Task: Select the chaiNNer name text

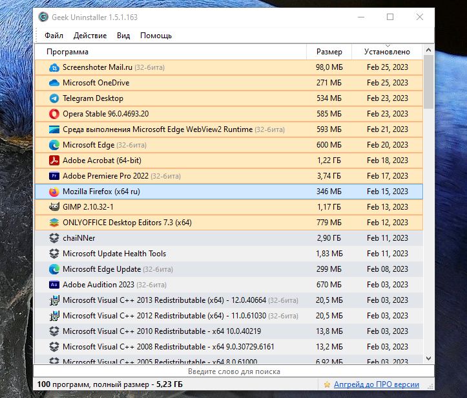Action: 79,238
